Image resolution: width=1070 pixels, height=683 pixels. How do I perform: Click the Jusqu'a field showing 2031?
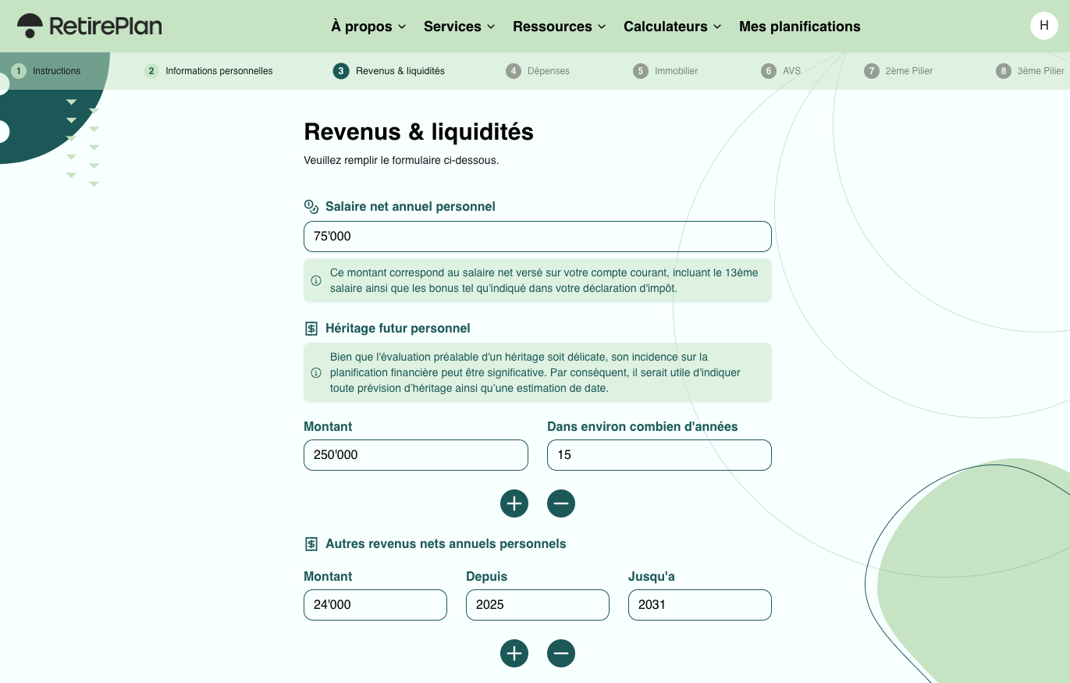699,604
